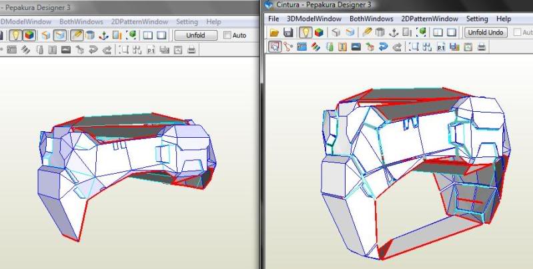Open the Setting menu in Cintura window
This screenshot has width=533, height=269.
477,19
